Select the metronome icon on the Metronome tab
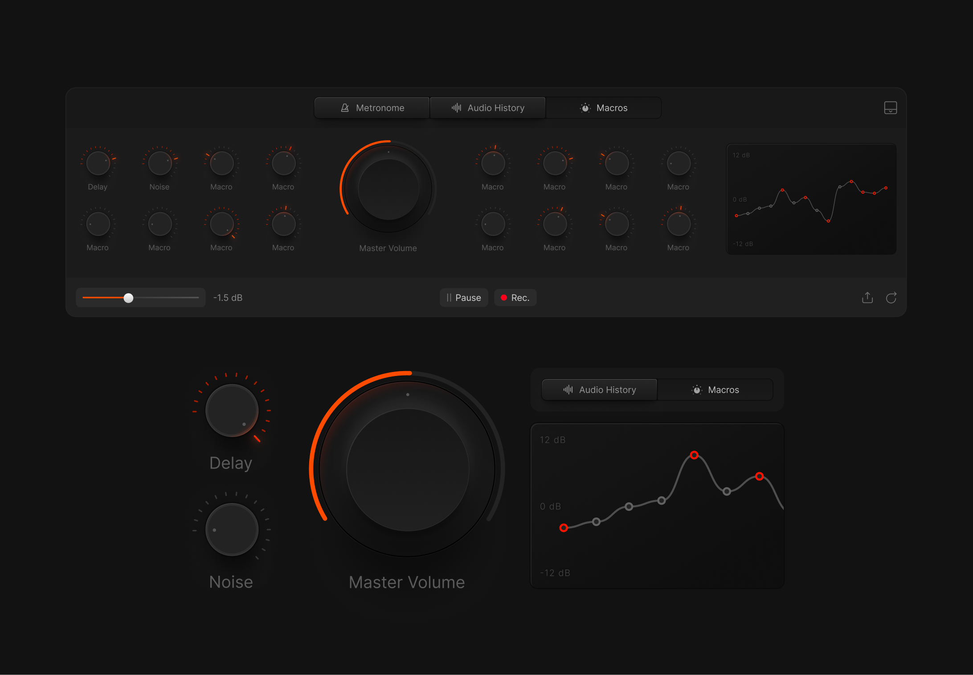Image resolution: width=973 pixels, height=675 pixels. click(x=345, y=108)
